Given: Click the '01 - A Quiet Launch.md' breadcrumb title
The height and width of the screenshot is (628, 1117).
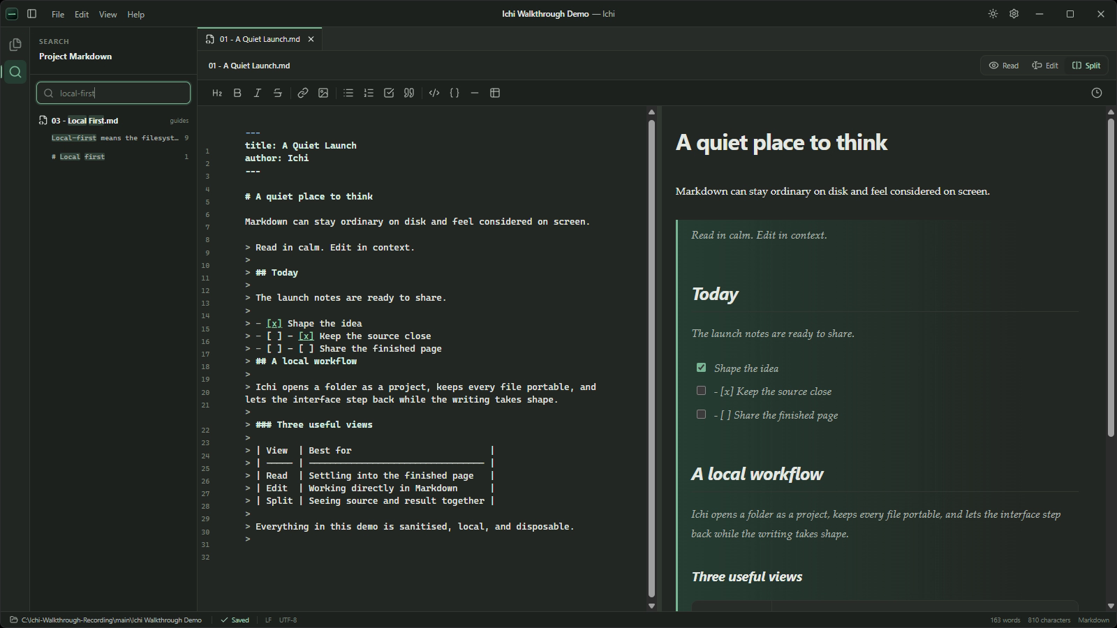Looking at the screenshot, I should [249, 66].
